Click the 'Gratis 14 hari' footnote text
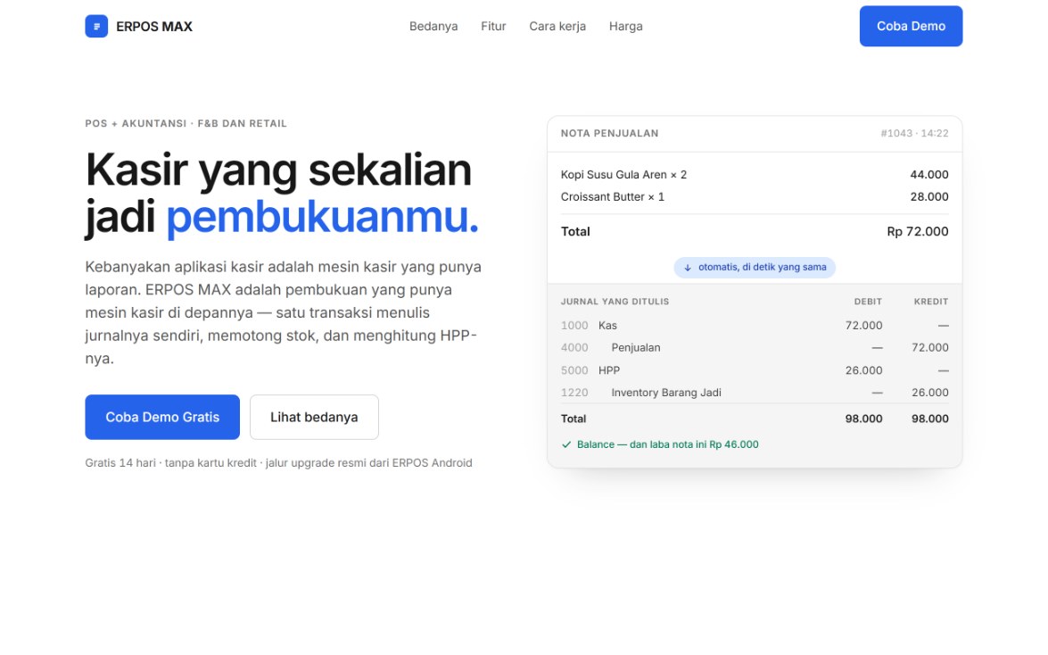Image resolution: width=1048 pixels, height=655 pixels. pyautogui.click(x=120, y=463)
